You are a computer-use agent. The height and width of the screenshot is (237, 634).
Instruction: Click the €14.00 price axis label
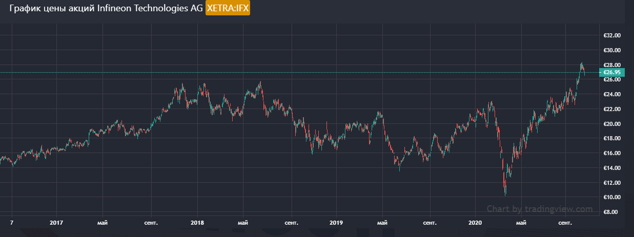click(x=611, y=168)
